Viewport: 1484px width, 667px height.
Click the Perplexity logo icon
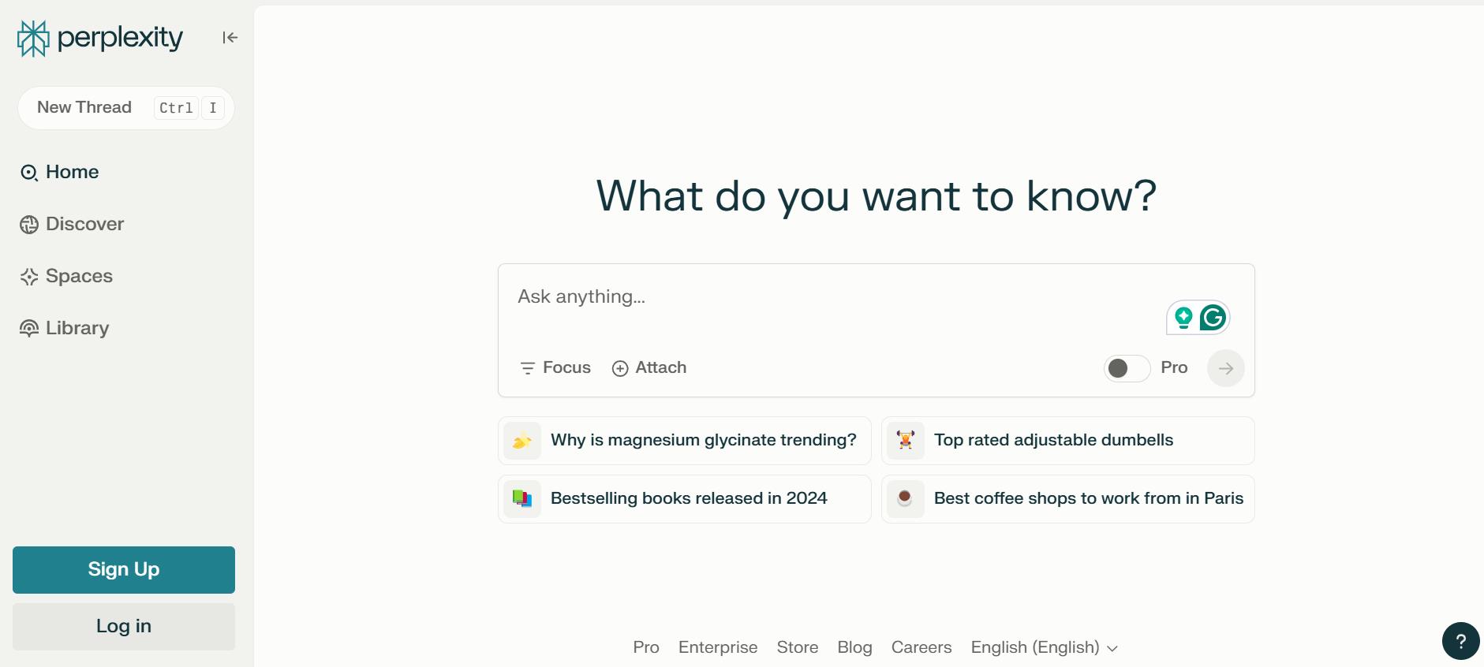click(33, 39)
